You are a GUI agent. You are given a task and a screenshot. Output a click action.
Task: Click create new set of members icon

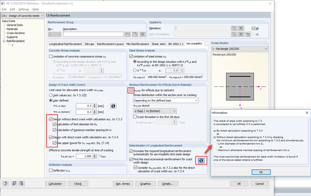click(x=248, y=34)
